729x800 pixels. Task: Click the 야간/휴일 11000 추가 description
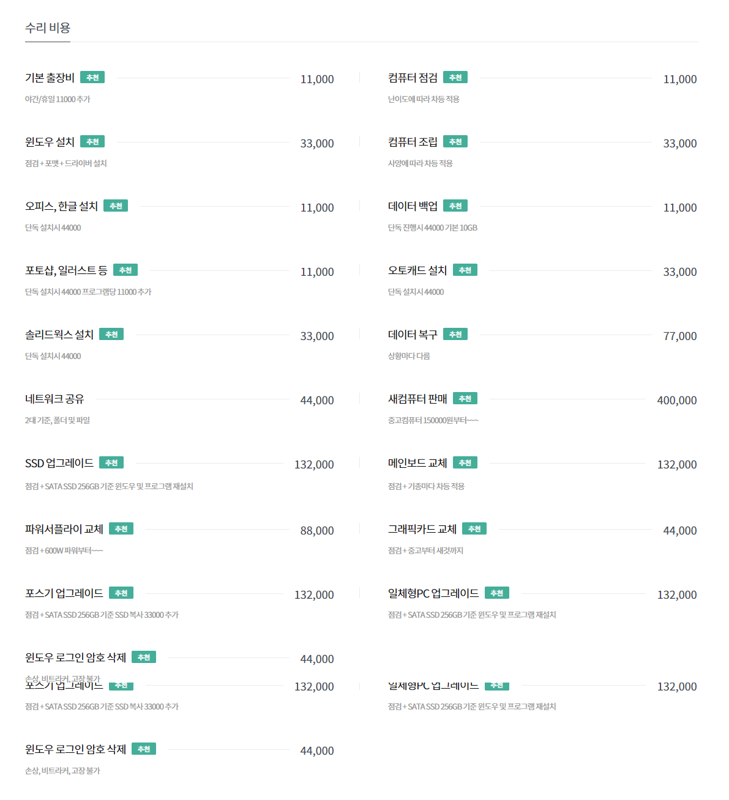point(58,99)
